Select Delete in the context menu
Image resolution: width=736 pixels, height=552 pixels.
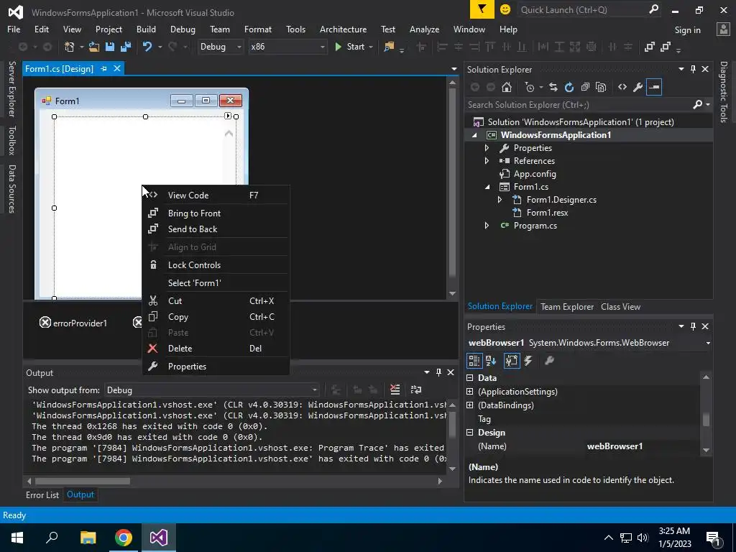tap(216, 349)
